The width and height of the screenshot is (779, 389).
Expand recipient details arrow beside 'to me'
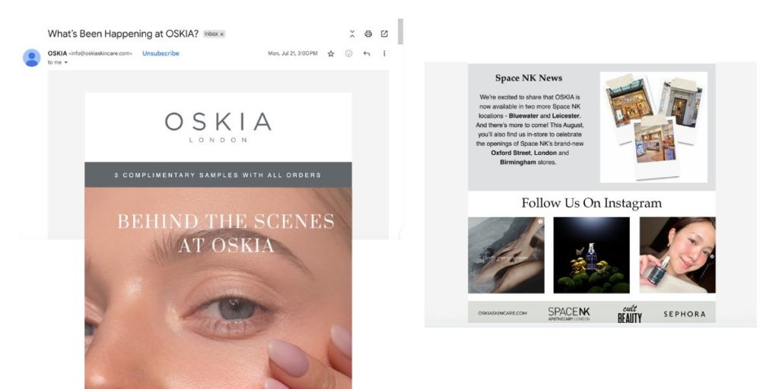tap(65, 62)
